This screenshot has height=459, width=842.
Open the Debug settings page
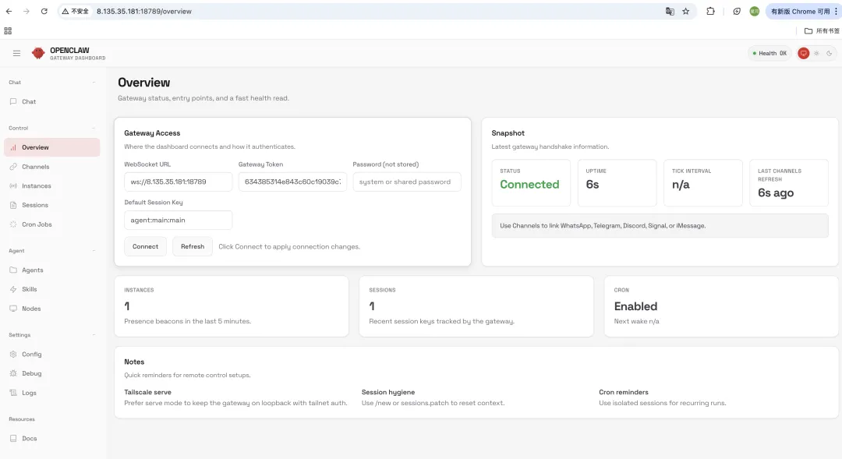(31, 373)
